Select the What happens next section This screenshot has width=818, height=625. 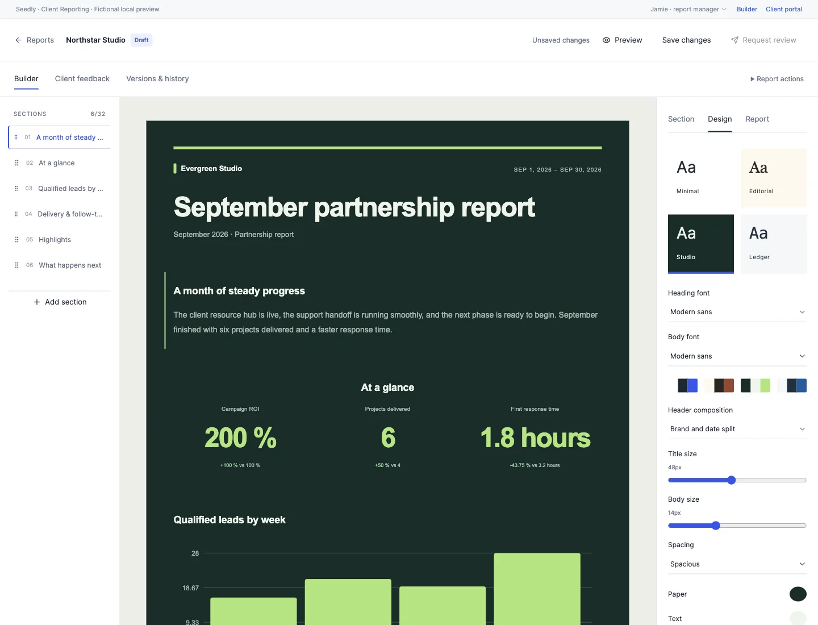(60, 265)
